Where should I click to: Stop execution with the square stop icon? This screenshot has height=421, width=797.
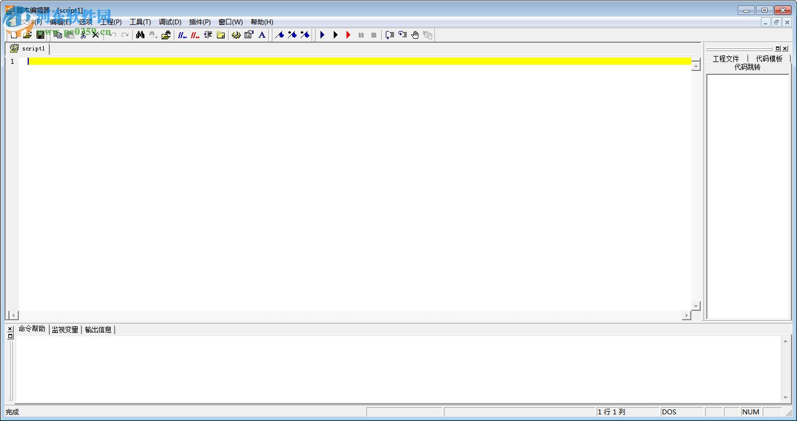coord(374,35)
